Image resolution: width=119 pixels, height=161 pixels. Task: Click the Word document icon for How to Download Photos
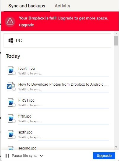coord(11,87)
